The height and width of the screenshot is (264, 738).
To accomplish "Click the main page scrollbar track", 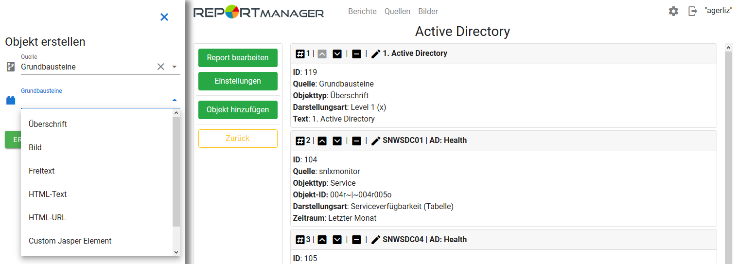I will click(728, 158).
